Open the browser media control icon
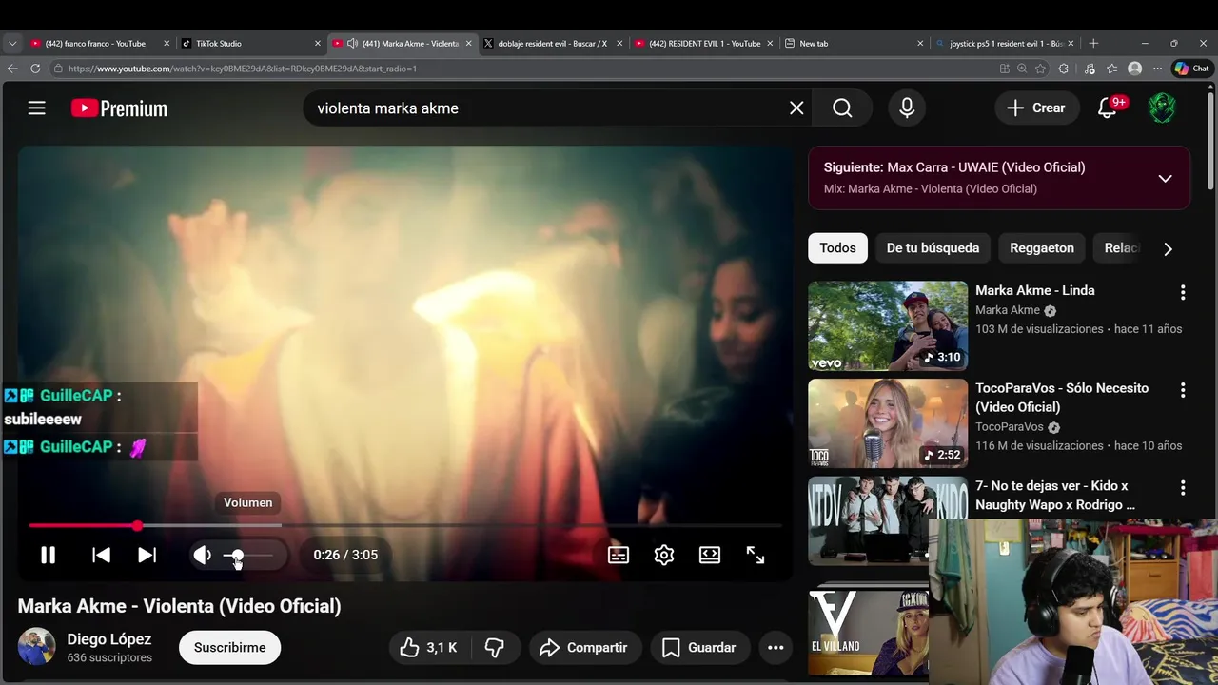Image resolution: width=1218 pixels, height=685 pixels. [1090, 68]
